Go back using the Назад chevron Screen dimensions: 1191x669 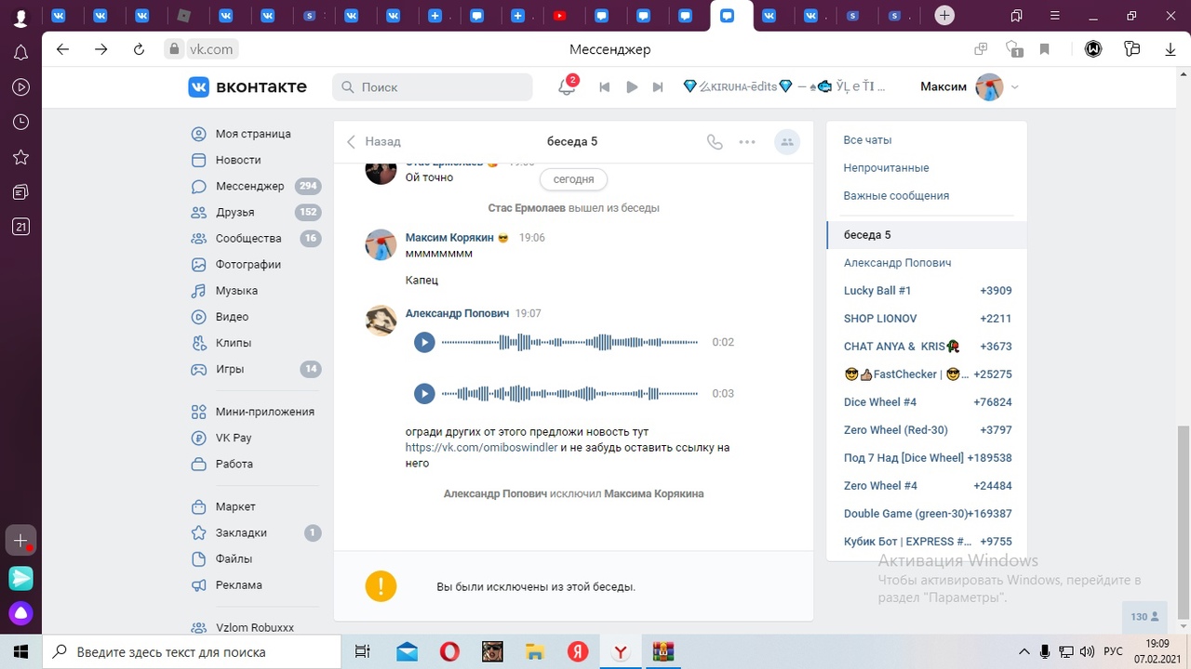pyautogui.click(x=352, y=142)
